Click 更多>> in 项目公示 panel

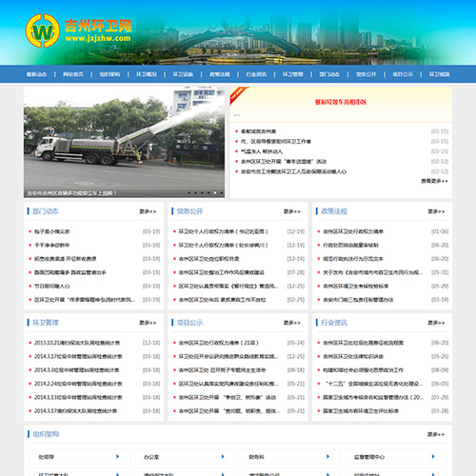pyautogui.click(x=292, y=323)
